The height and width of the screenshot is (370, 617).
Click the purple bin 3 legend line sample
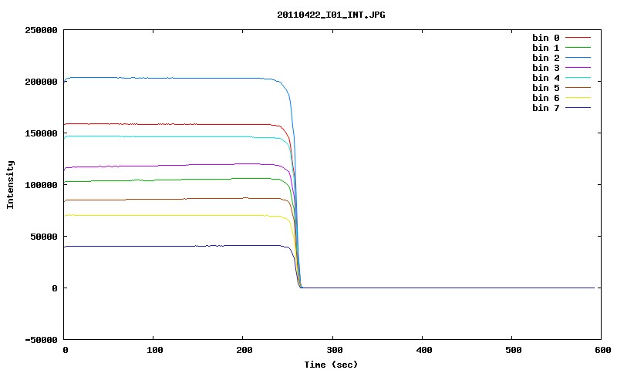coord(578,68)
